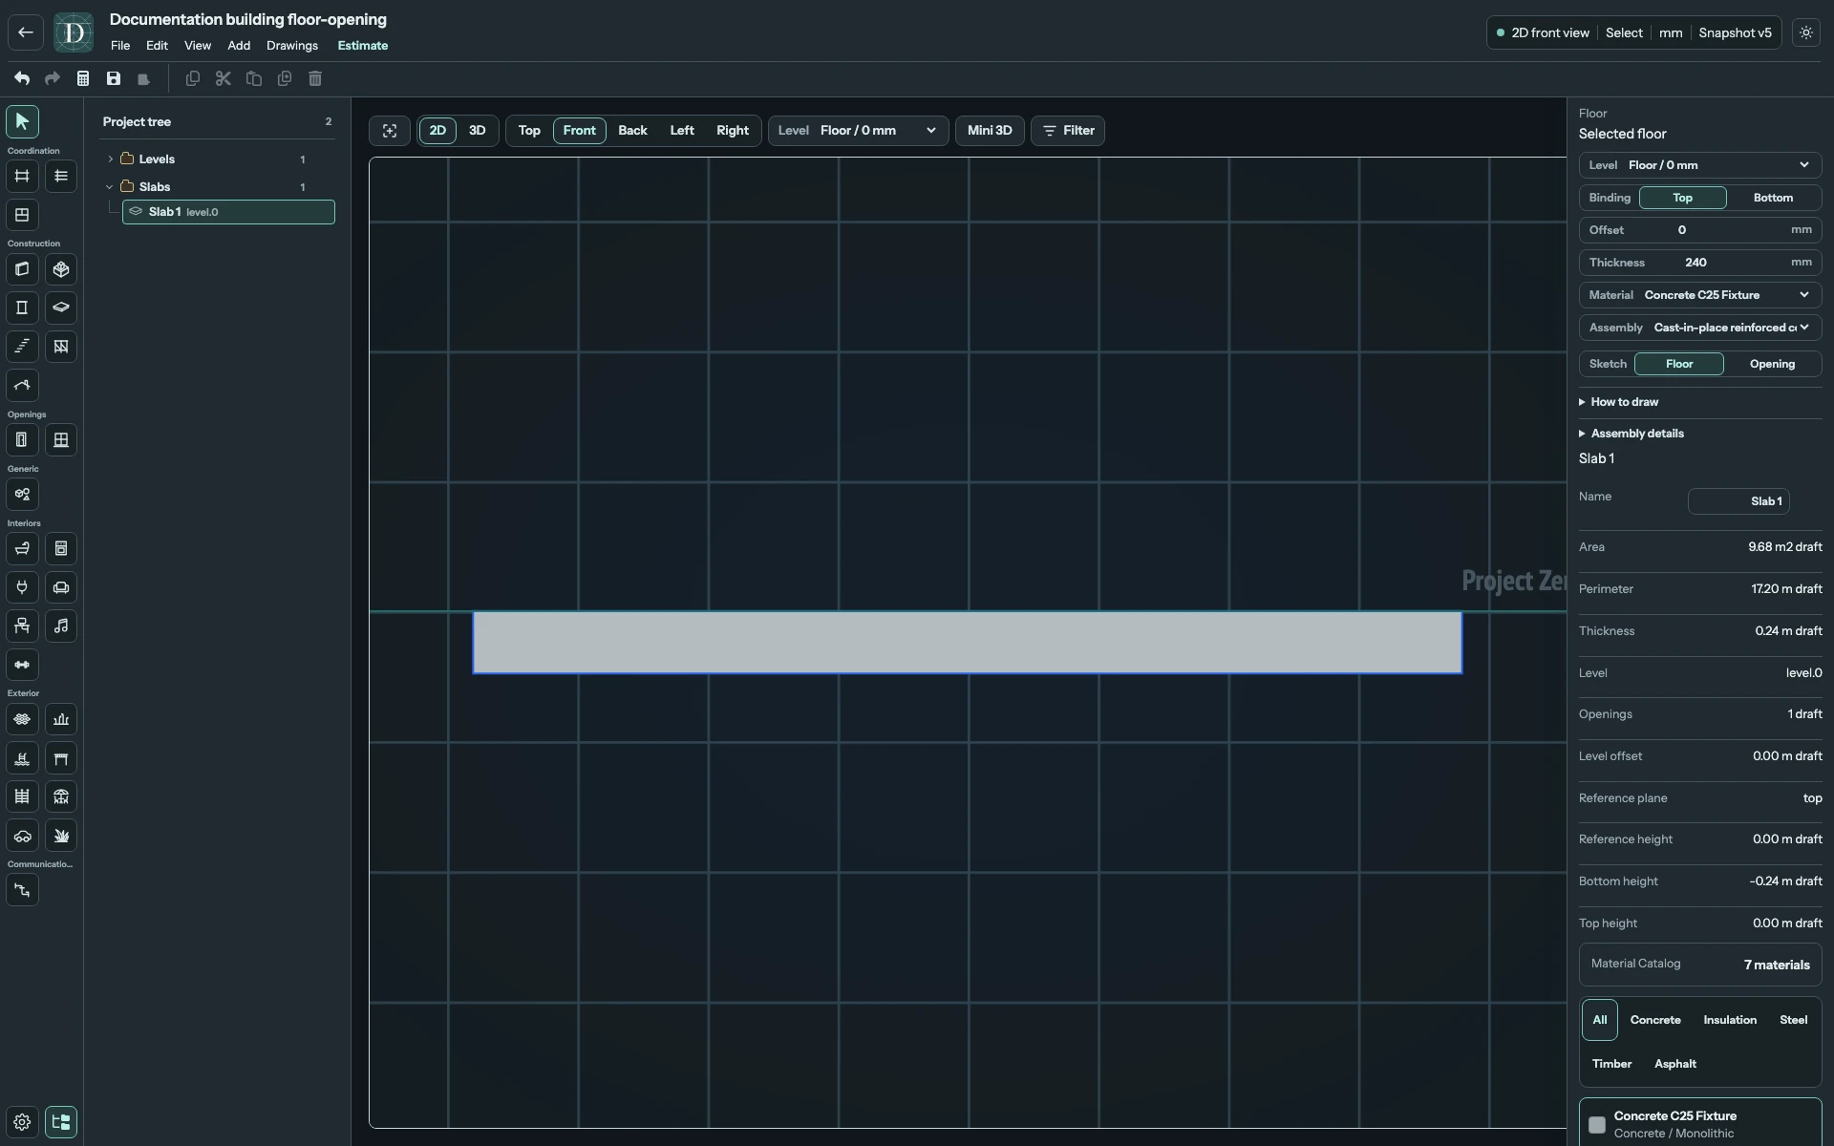
Task: Open the File menu
Action: (120, 46)
